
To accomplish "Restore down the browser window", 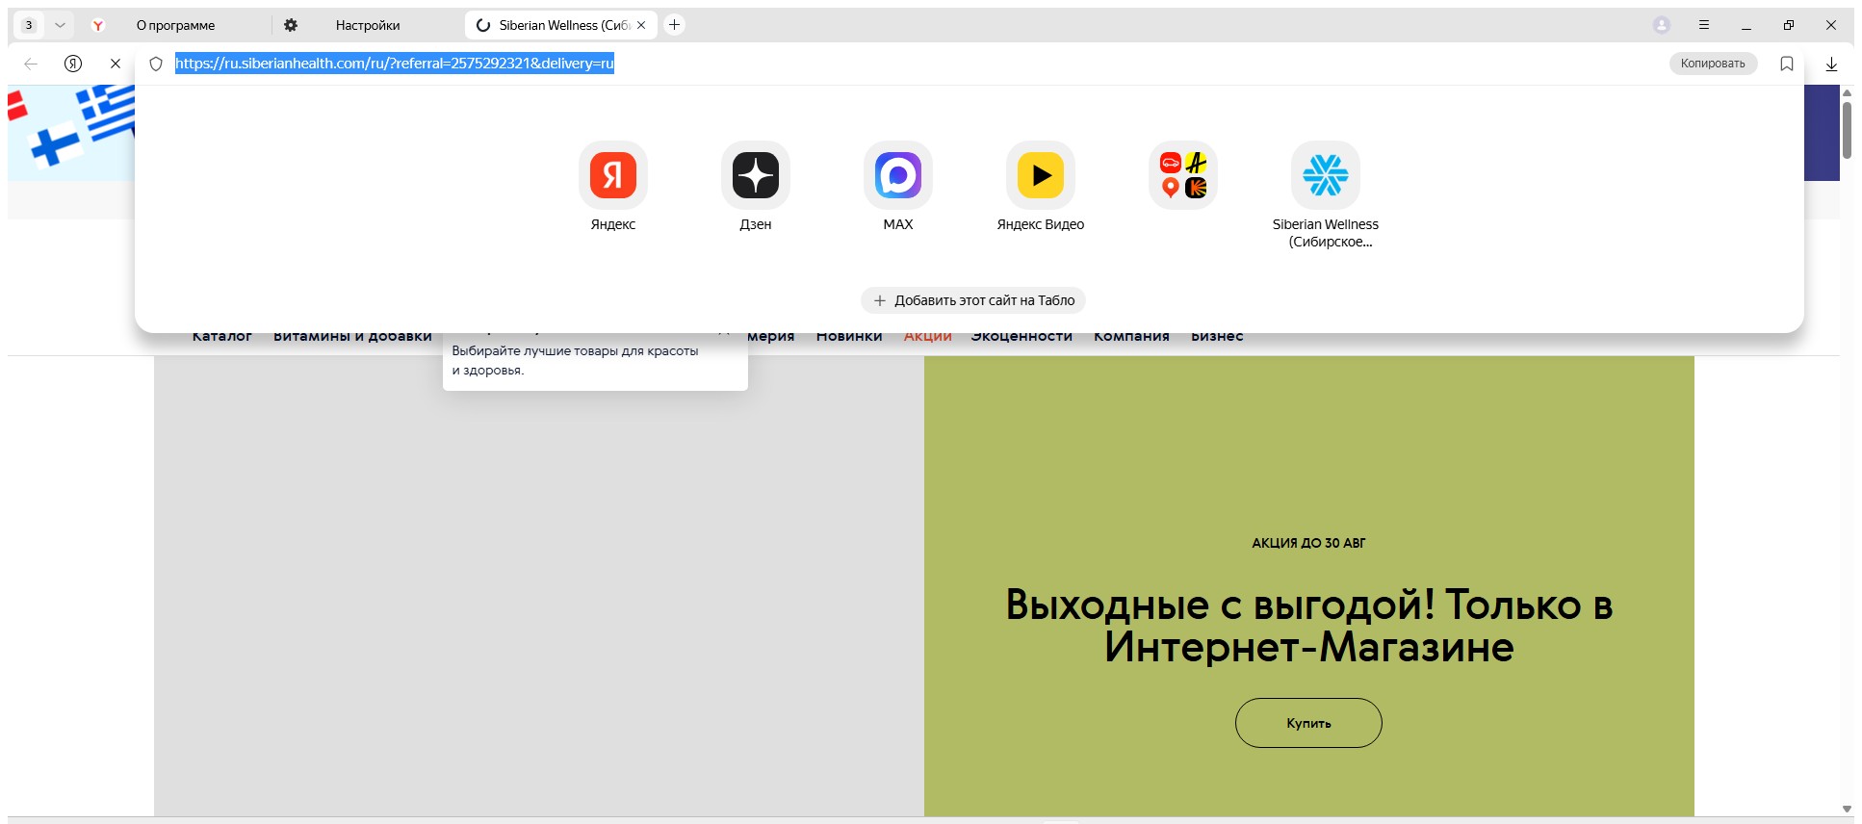I will point(1789,25).
